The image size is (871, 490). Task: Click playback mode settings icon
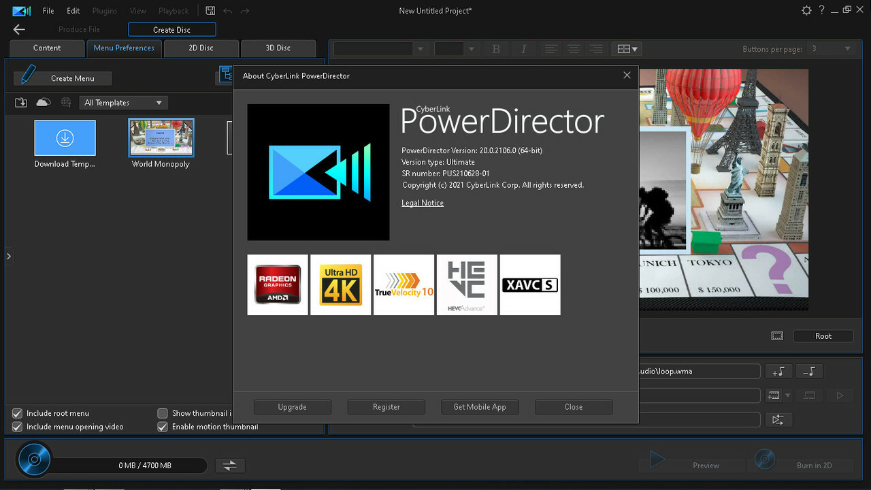coord(779,420)
